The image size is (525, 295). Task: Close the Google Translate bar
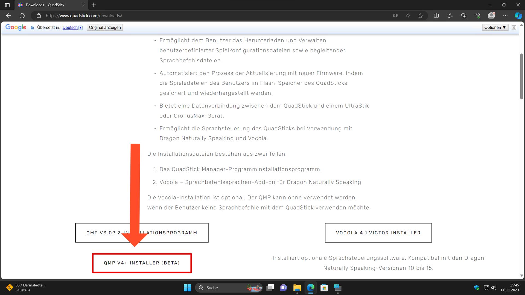514,27
